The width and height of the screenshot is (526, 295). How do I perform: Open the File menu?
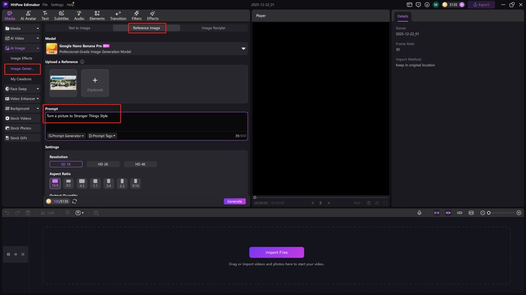point(45,5)
